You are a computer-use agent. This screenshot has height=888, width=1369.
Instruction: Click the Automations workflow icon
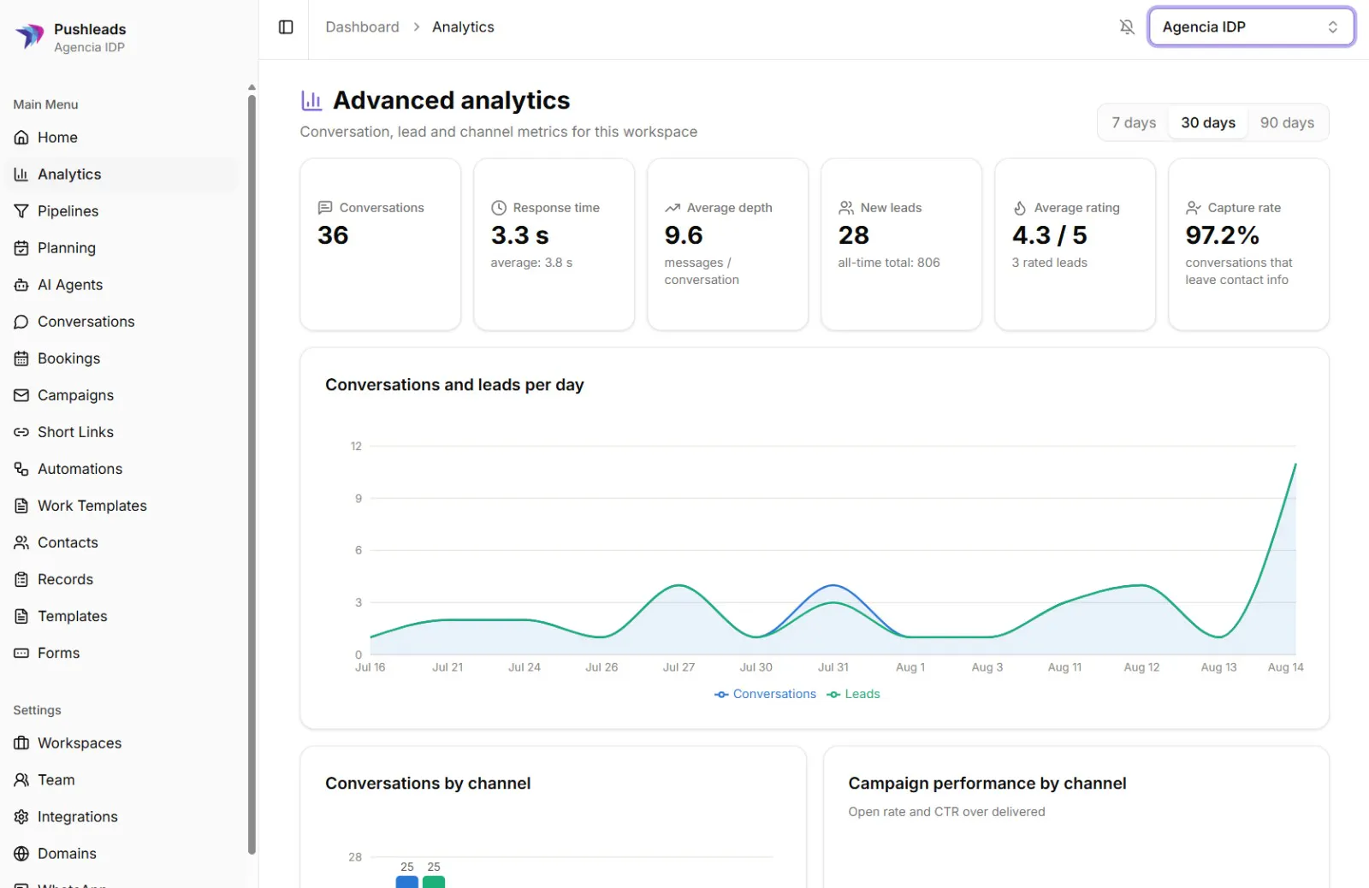(x=21, y=469)
